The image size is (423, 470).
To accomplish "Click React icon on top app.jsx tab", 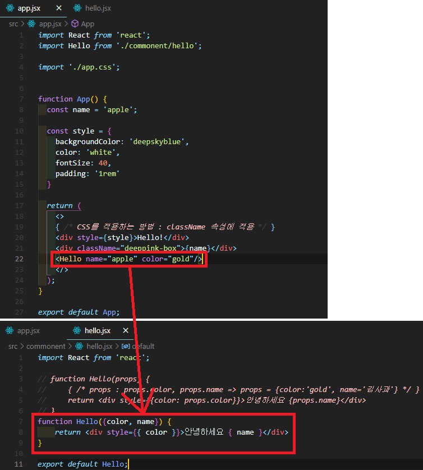I will pos(10,8).
